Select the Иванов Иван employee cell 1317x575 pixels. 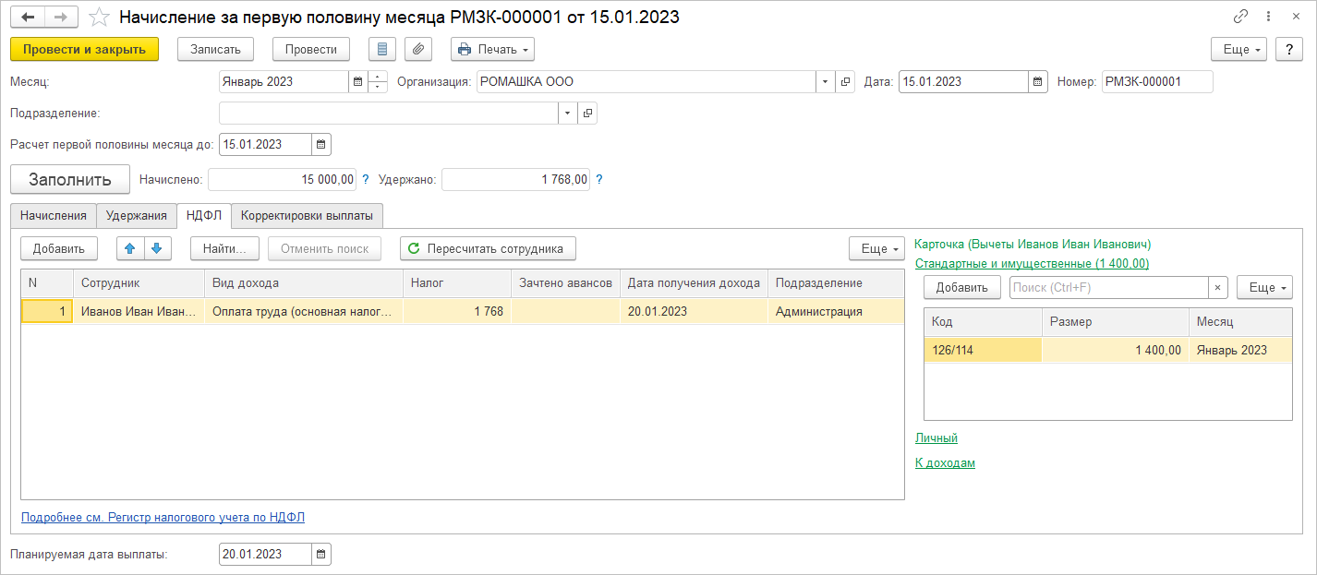click(x=139, y=311)
